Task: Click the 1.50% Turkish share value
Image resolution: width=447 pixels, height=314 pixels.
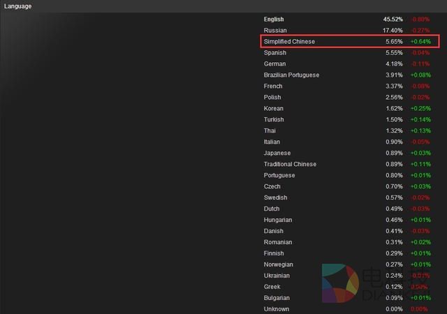Action: (394, 120)
